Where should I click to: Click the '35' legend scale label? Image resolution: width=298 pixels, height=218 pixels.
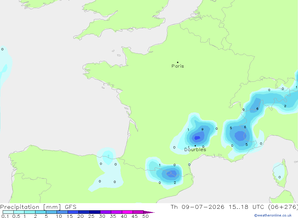[113, 216]
